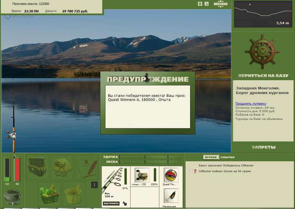The image size is (295, 209).
Task: Click 'Турниры на базе: не объявлены' text
Action: click(x=259, y=119)
